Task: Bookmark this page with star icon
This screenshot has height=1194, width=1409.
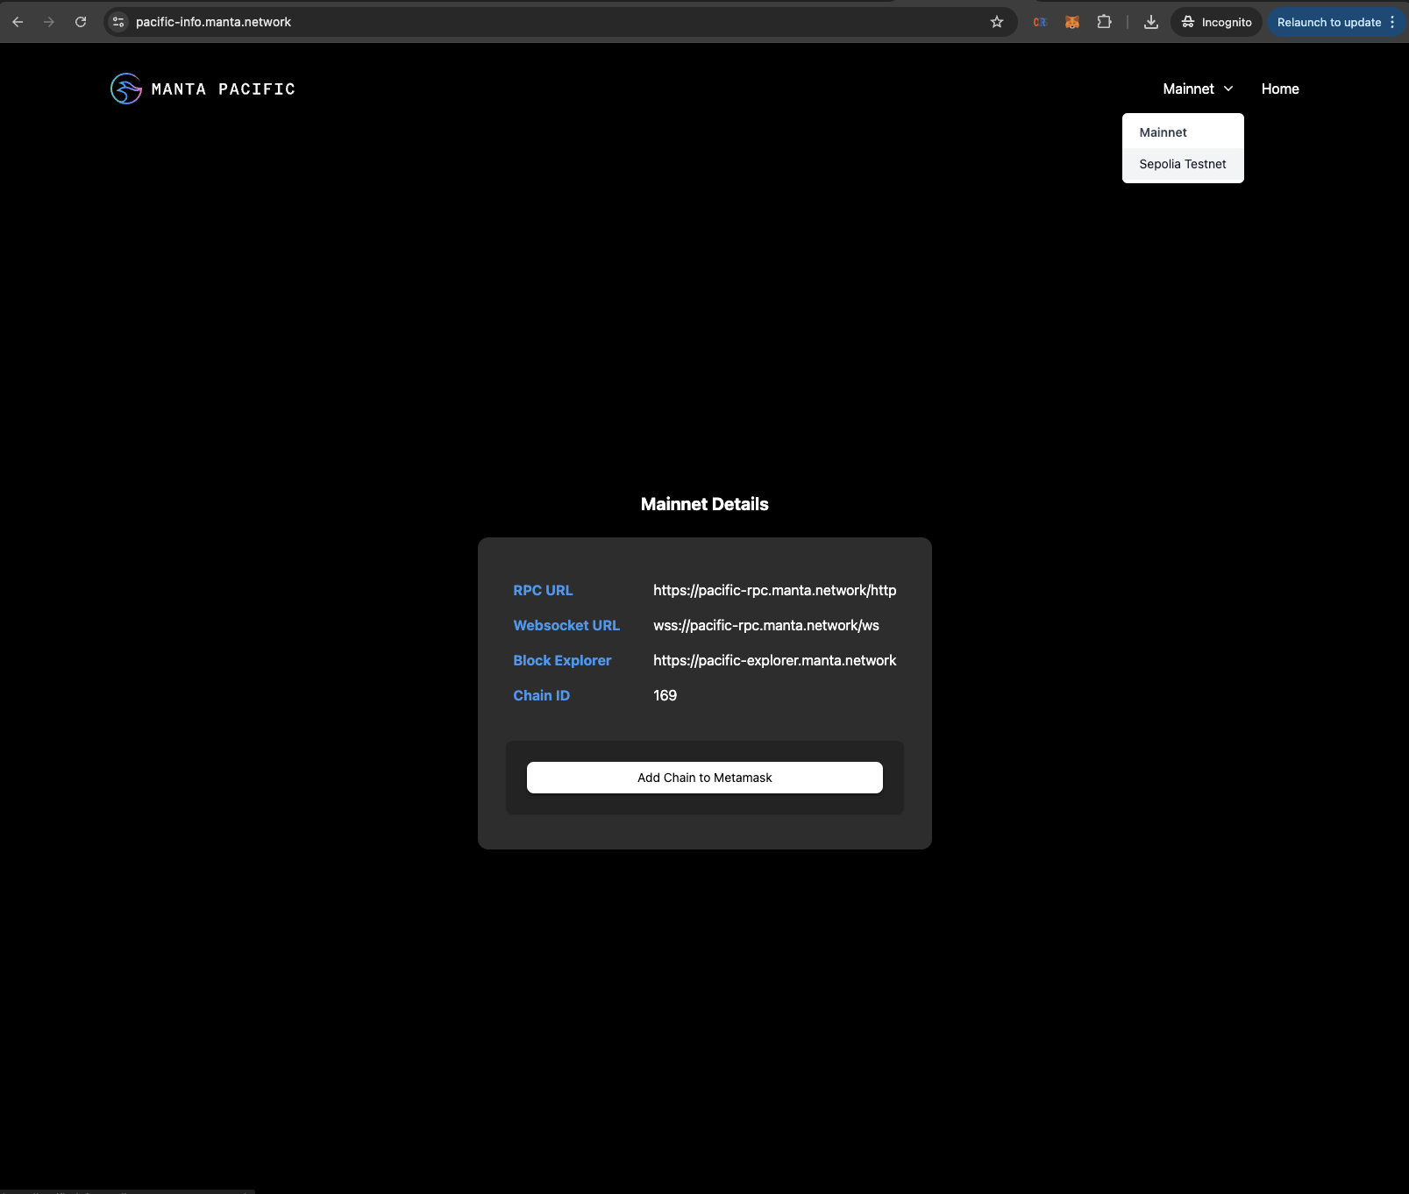Action: 997,22
